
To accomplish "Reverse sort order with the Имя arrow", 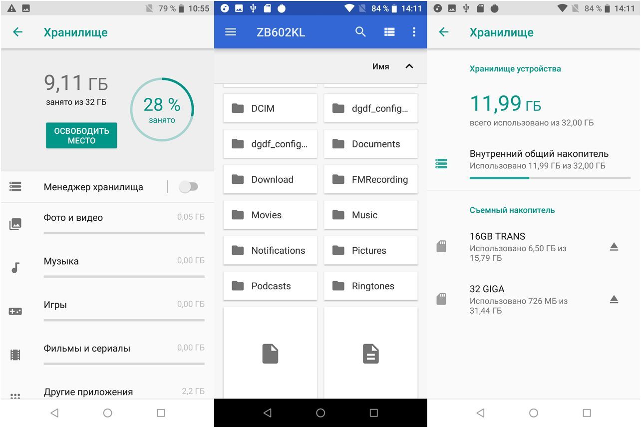I will click(x=409, y=66).
